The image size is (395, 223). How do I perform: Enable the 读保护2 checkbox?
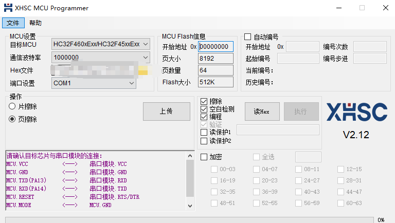pyautogui.click(x=204, y=141)
